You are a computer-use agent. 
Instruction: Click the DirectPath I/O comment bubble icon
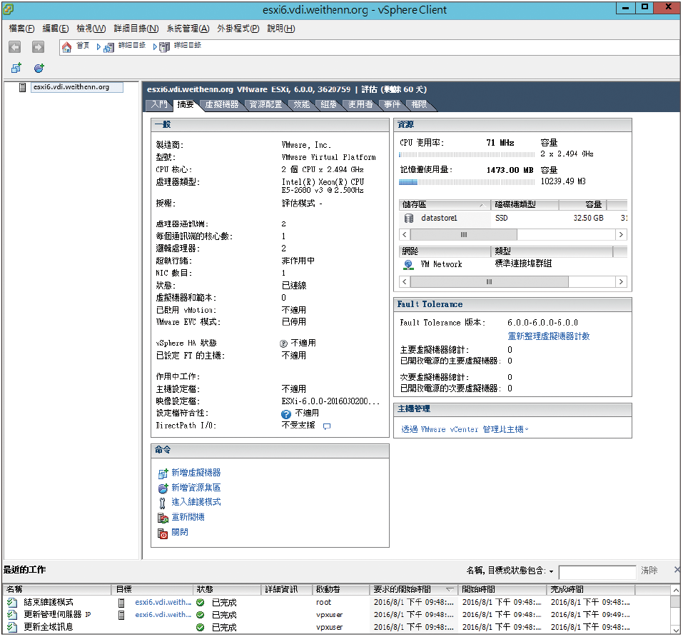[327, 426]
